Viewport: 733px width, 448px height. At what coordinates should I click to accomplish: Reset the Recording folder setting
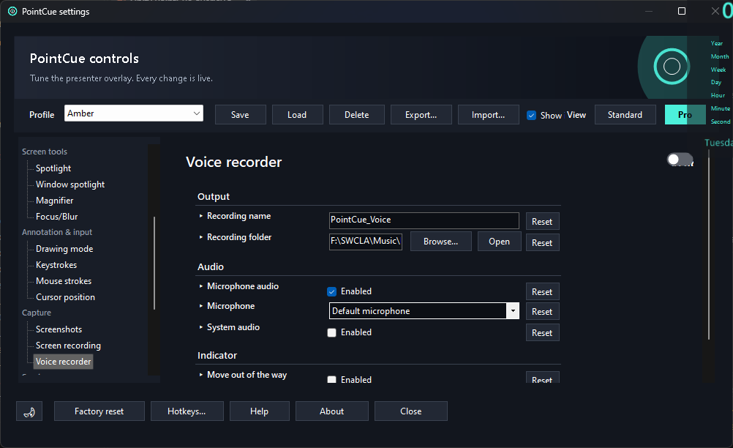point(542,243)
